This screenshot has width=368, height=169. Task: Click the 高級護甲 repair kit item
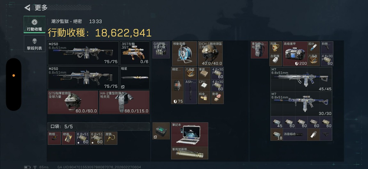[x=295, y=54]
